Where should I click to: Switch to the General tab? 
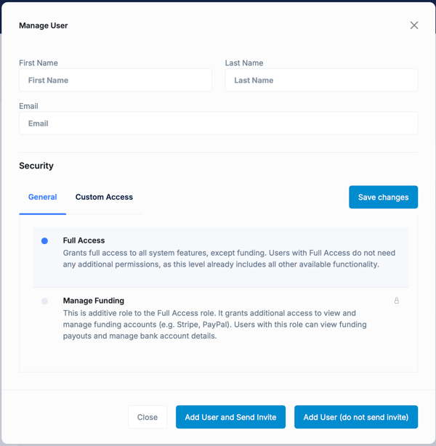point(42,197)
